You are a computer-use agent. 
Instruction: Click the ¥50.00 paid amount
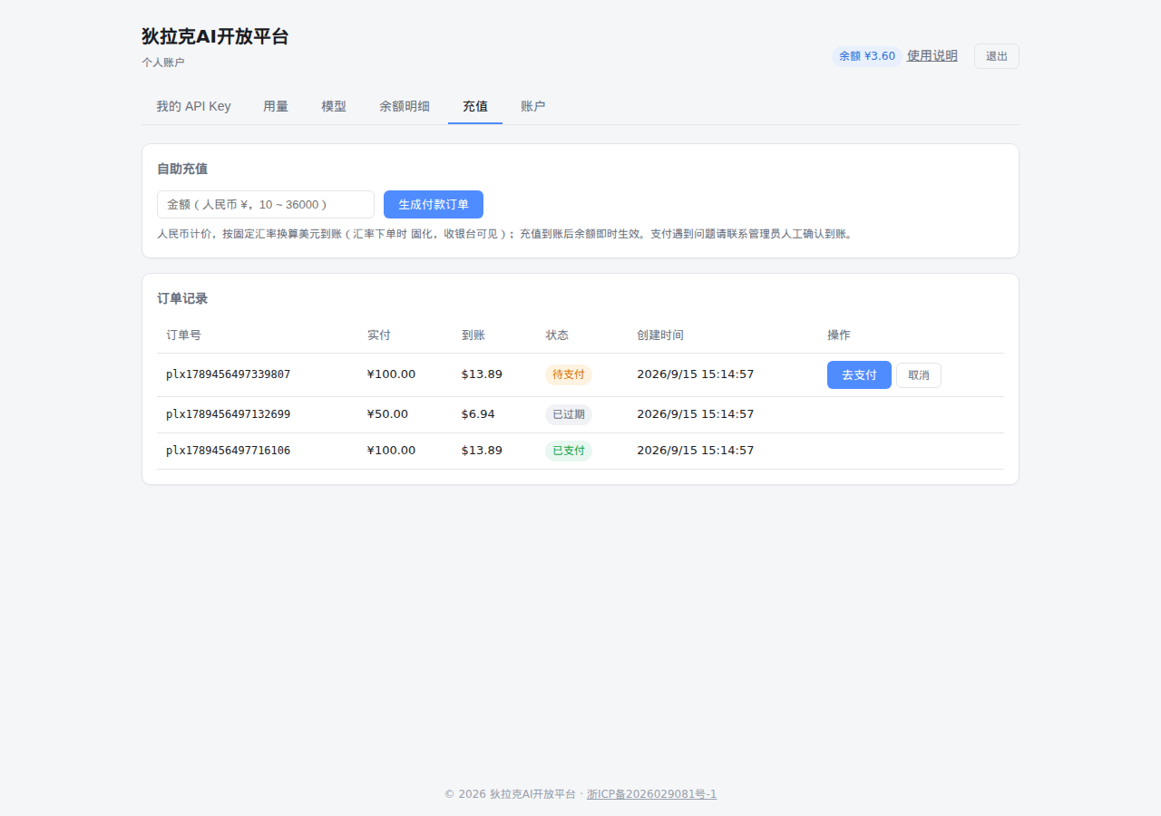coord(388,414)
